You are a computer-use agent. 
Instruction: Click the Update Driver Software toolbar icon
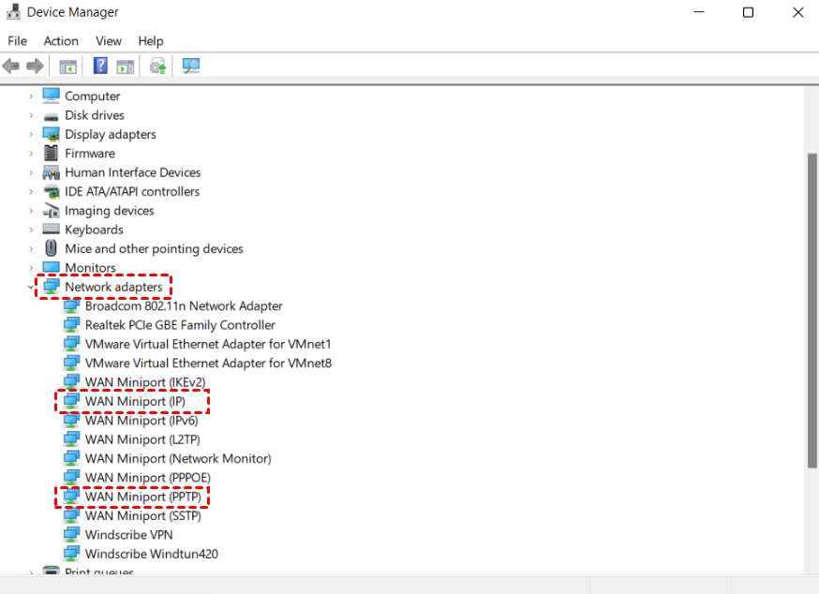tap(157, 66)
